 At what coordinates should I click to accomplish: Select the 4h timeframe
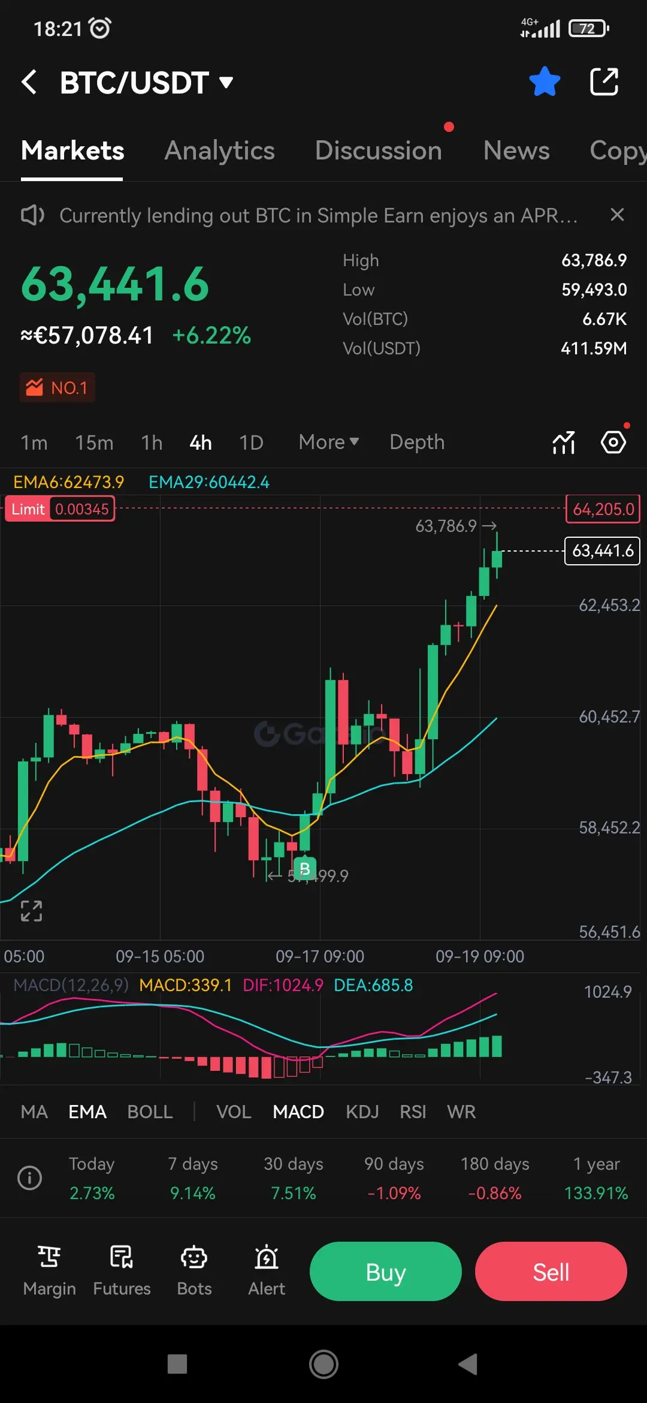pos(201,442)
